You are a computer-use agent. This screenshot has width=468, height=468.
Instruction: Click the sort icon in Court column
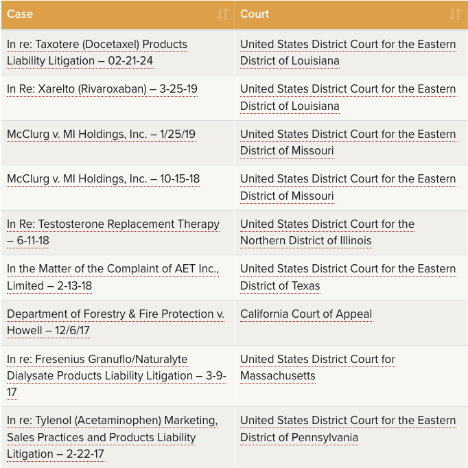[x=456, y=14]
